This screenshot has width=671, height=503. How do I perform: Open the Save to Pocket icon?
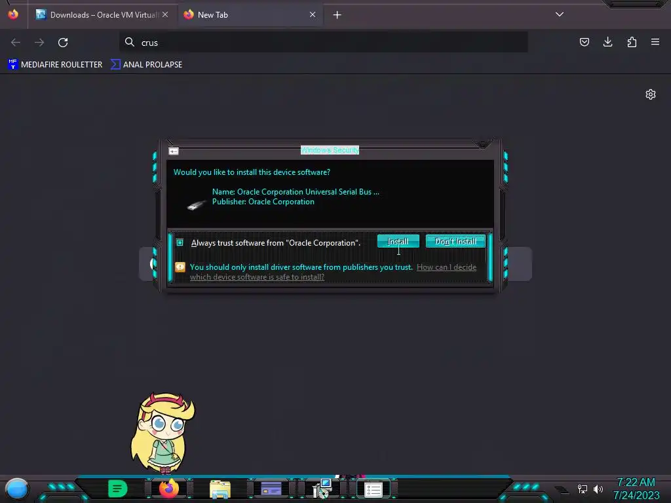coord(584,42)
